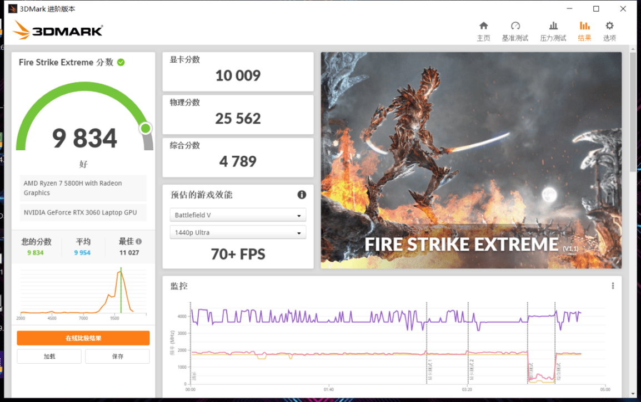Go to the 主页 home tab
This screenshot has height=402, width=641.
483,32
